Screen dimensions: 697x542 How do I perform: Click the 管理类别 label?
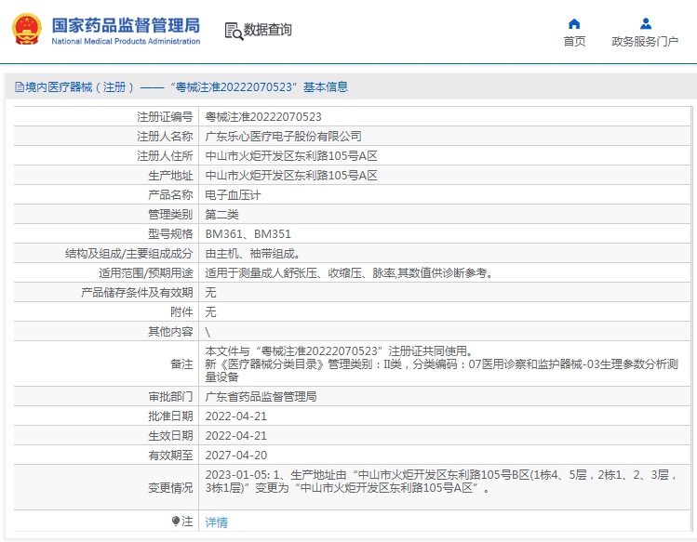(170, 215)
